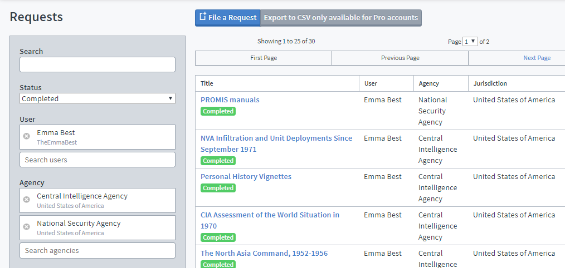Click Completed badge under CIA Assessment request
The width and height of the screenshot is (565, 268).
point(218,237)
